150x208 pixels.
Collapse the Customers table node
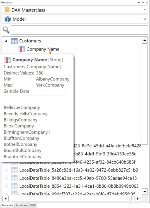pyautogui.click(x=6, y=41)
